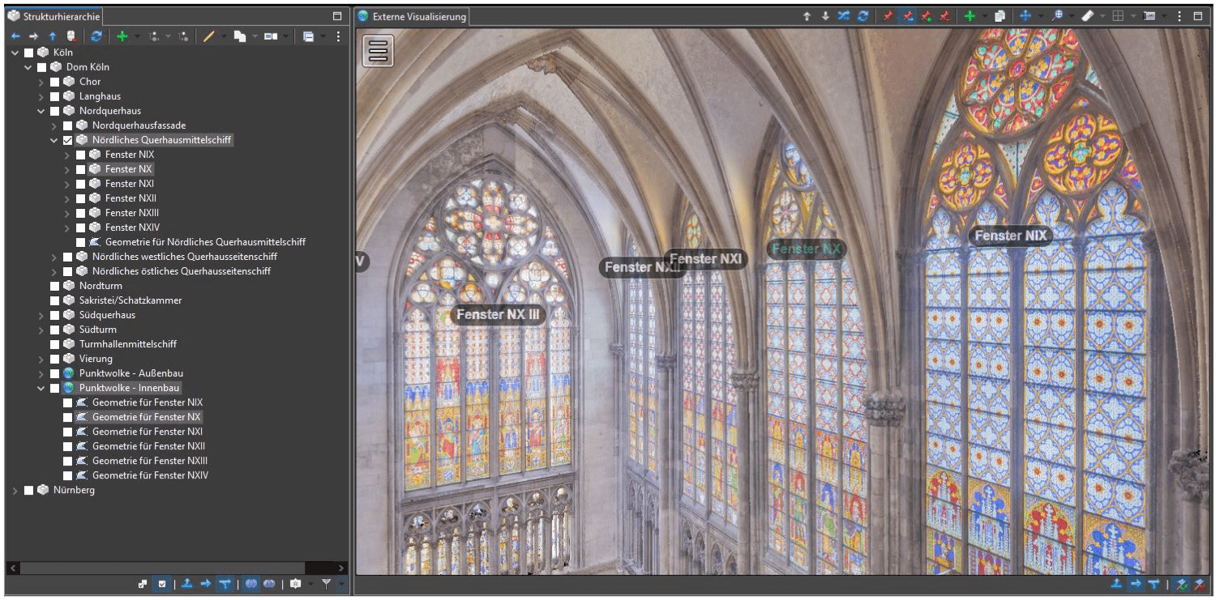The width and height of the screenshot is (1216, 600).
Task: Click the window layout icon in Strukturhierarchie toolbar
Action: point(271,36)
